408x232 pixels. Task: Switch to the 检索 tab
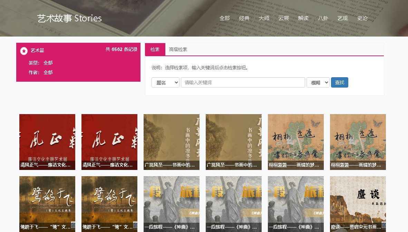[x=155, y=49]
